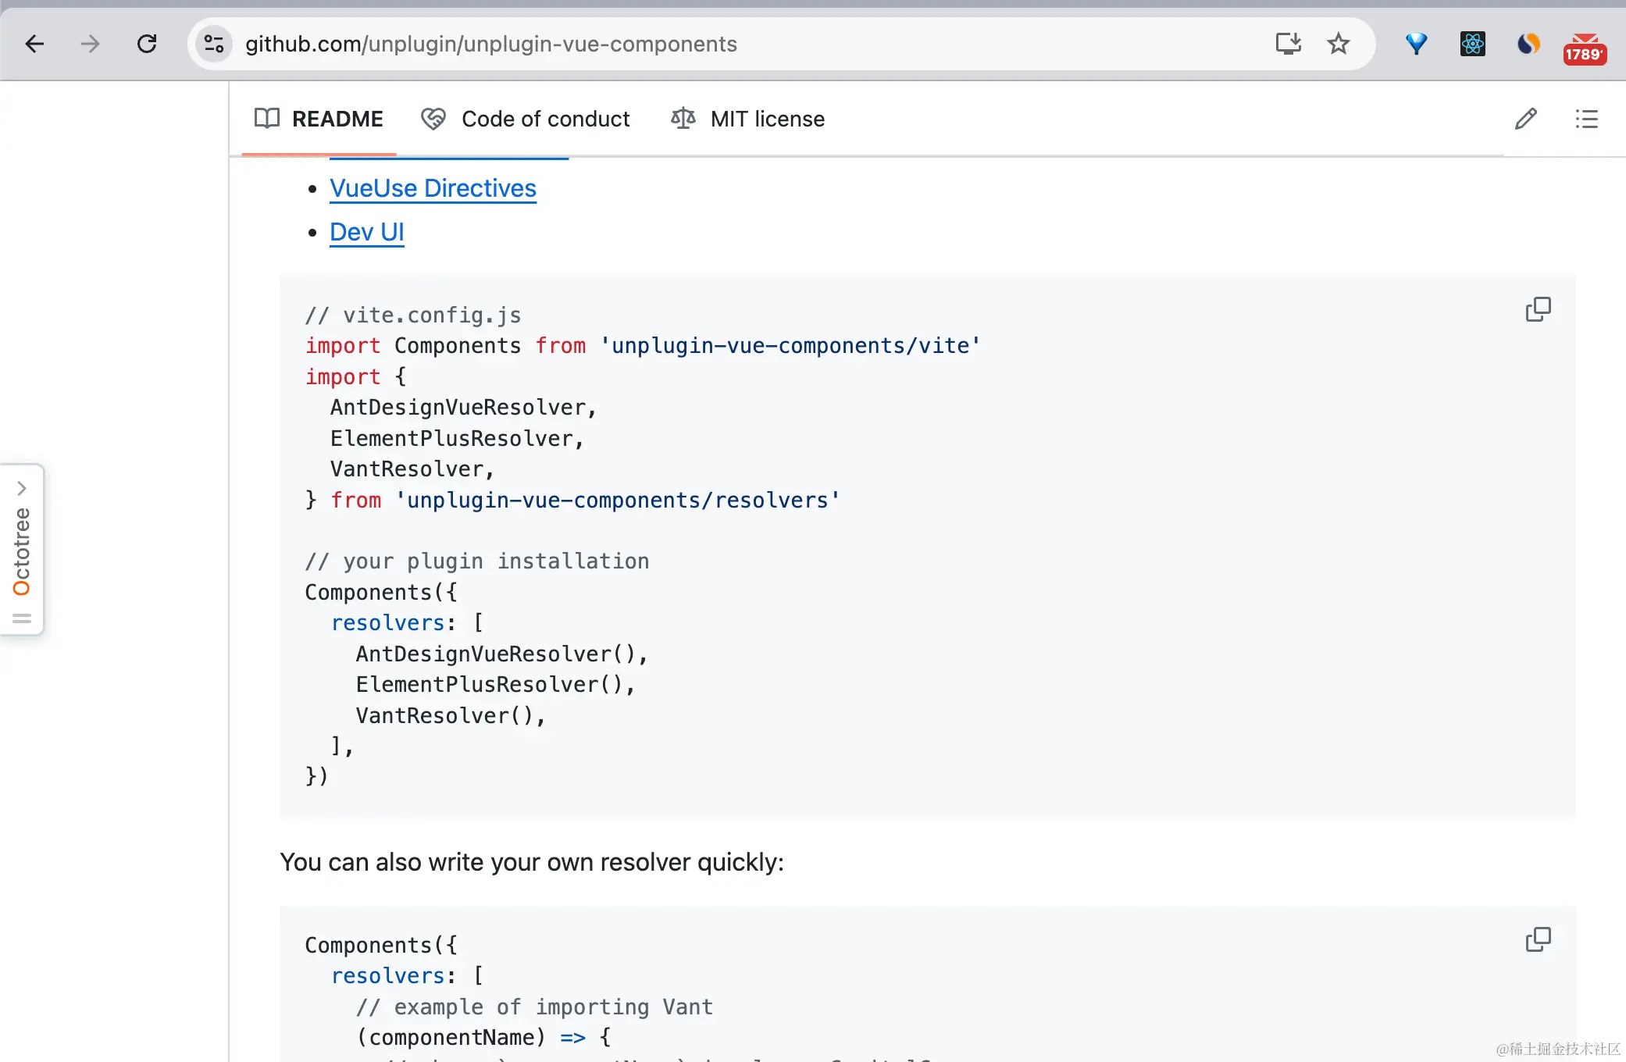Copy the custom resolver code block

pyautogui.click(x=1538, y=939)
